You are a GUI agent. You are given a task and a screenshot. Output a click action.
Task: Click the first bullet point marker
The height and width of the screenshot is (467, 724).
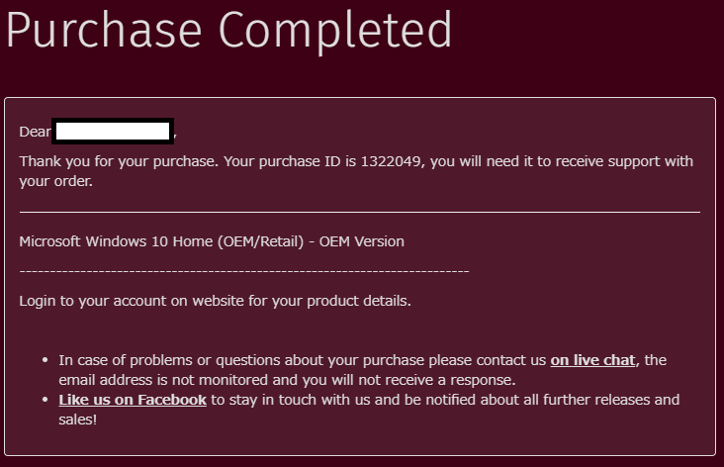coord(45,360)
